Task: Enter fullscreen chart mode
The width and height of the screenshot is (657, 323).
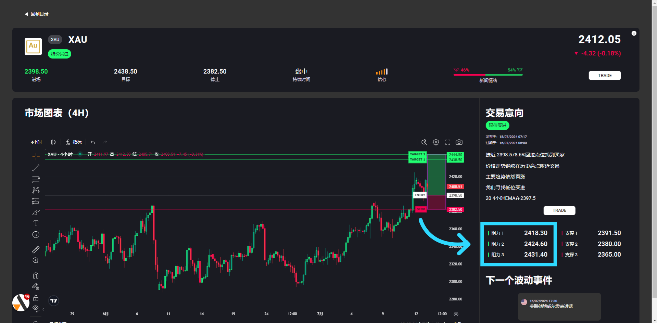Action: (447, 142)
